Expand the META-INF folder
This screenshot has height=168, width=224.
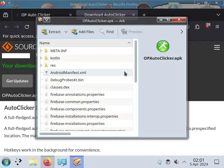pyautogui.click(x=41, y=51)
